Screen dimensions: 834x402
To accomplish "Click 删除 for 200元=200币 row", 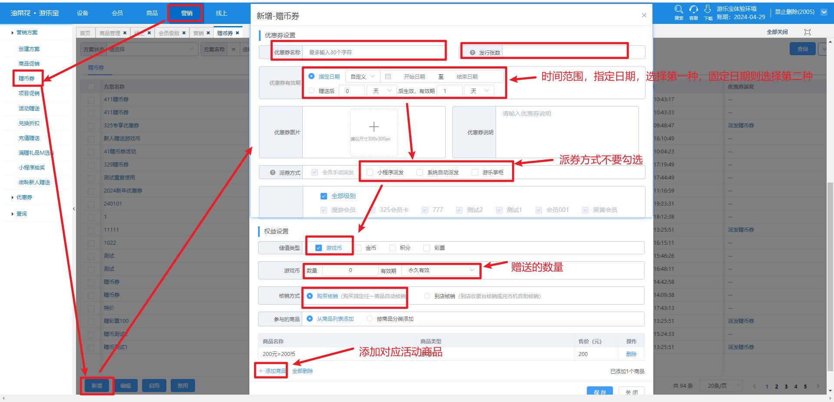I will (x=631, y=354).
